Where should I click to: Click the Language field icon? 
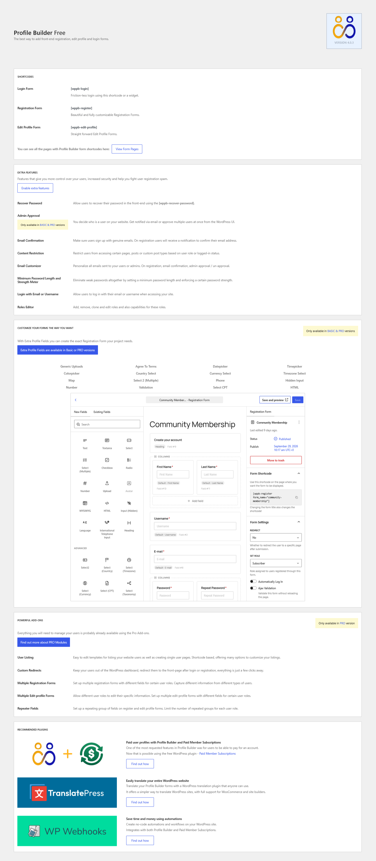pyautogui.click(x=85, y=522)
